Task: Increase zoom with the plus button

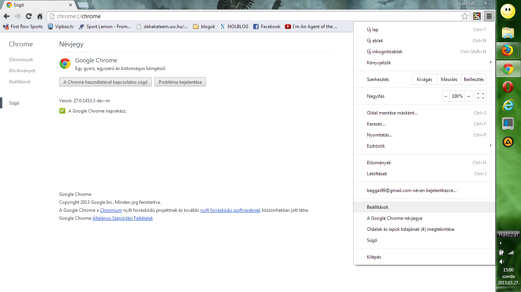Action: click(x=468, y=96)
